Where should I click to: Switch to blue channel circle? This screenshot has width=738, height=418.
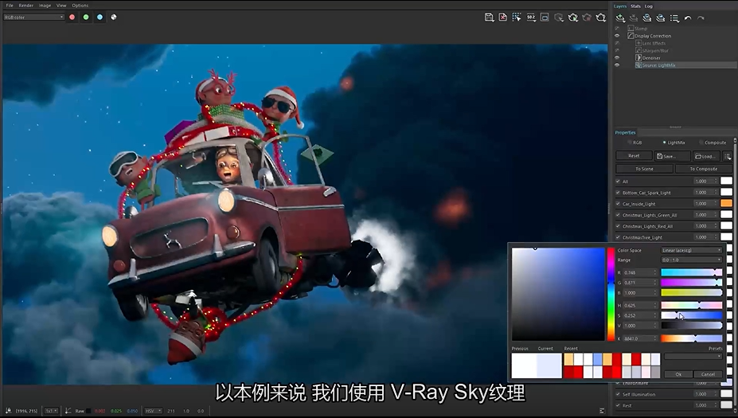(x=100, y=17)
